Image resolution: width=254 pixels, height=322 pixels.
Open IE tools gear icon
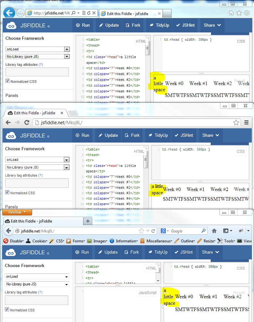point(247,13)
